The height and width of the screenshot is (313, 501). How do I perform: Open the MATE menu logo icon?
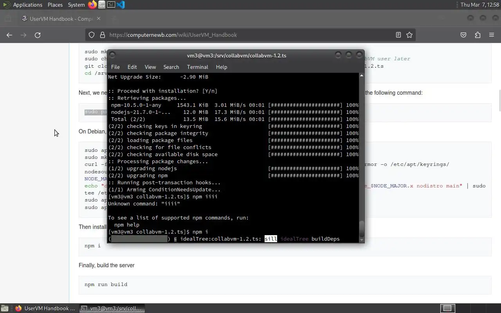pos(6,5)
